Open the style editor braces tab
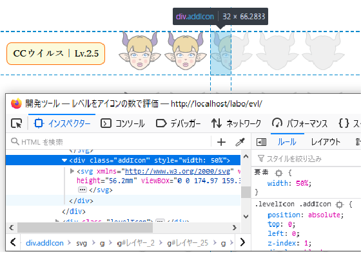 coord(349,123)
